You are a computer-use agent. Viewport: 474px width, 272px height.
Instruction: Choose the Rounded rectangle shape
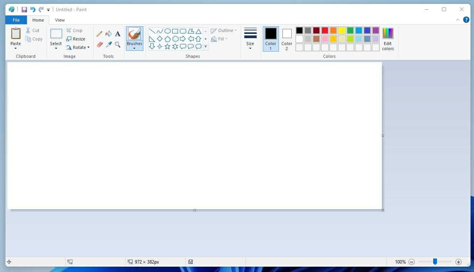click(183, 31)
